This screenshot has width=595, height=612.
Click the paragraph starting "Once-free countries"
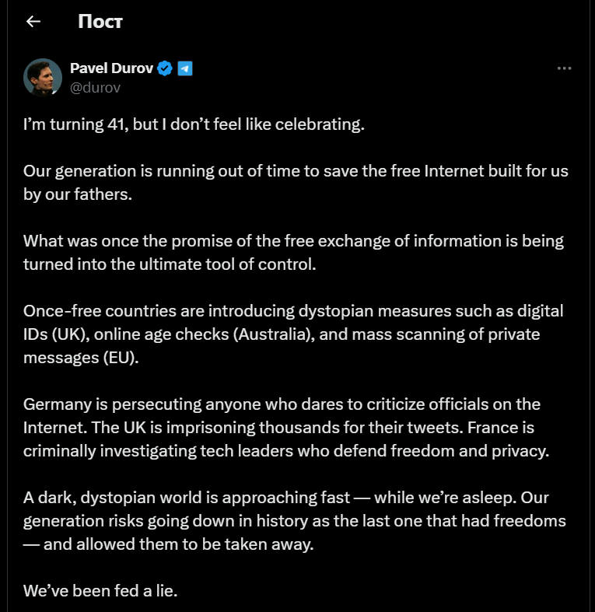293,334
